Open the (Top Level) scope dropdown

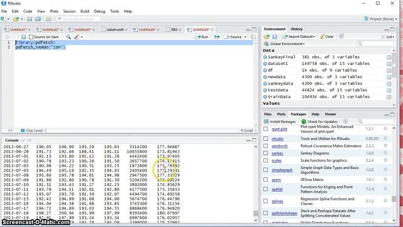point(33,131)
